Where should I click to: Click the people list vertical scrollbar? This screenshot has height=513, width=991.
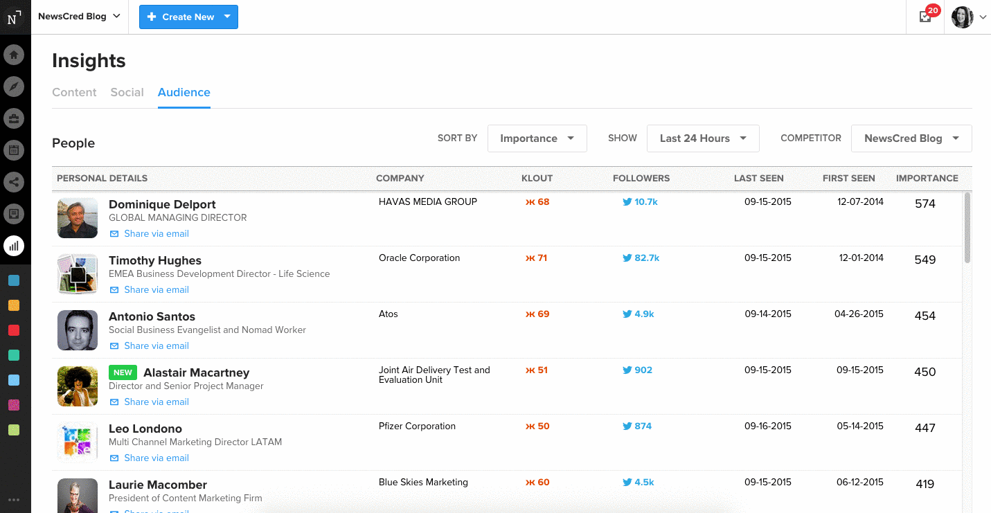(967, 228)
